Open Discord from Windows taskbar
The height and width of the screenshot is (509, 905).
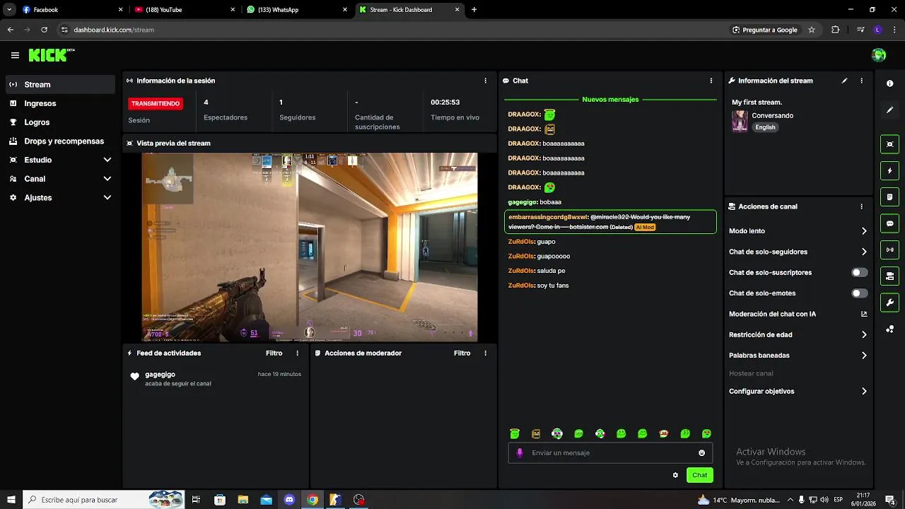click(289, 500)
